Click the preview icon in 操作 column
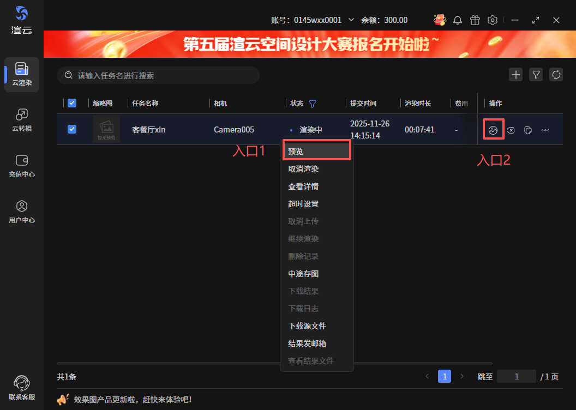 coord(493,130)
